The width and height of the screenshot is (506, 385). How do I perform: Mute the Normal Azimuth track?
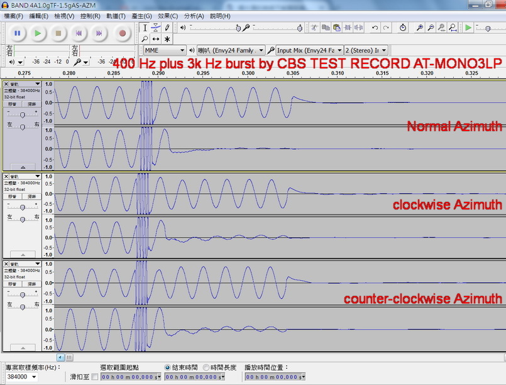13,104
